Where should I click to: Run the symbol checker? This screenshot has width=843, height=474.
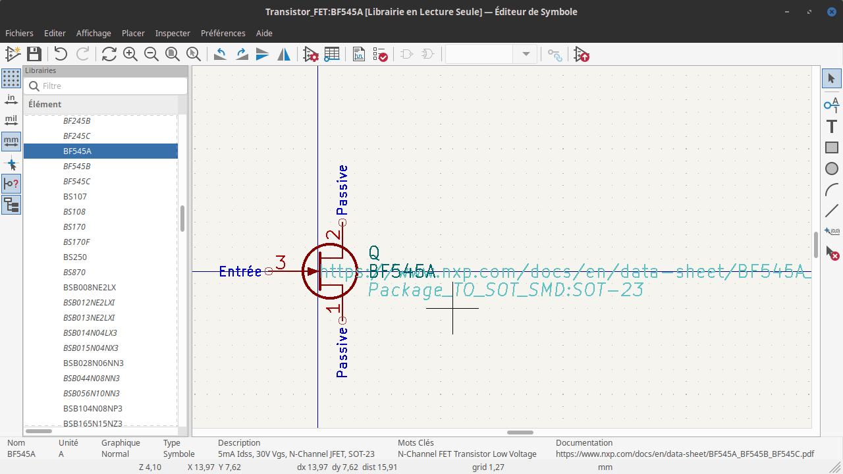click(x=380, y=54)
